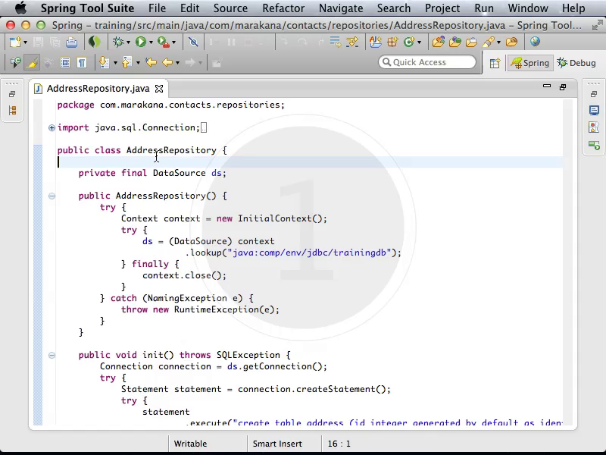Click the Print toolbar icon
This screenshot has width=606, height=455.
71,42
